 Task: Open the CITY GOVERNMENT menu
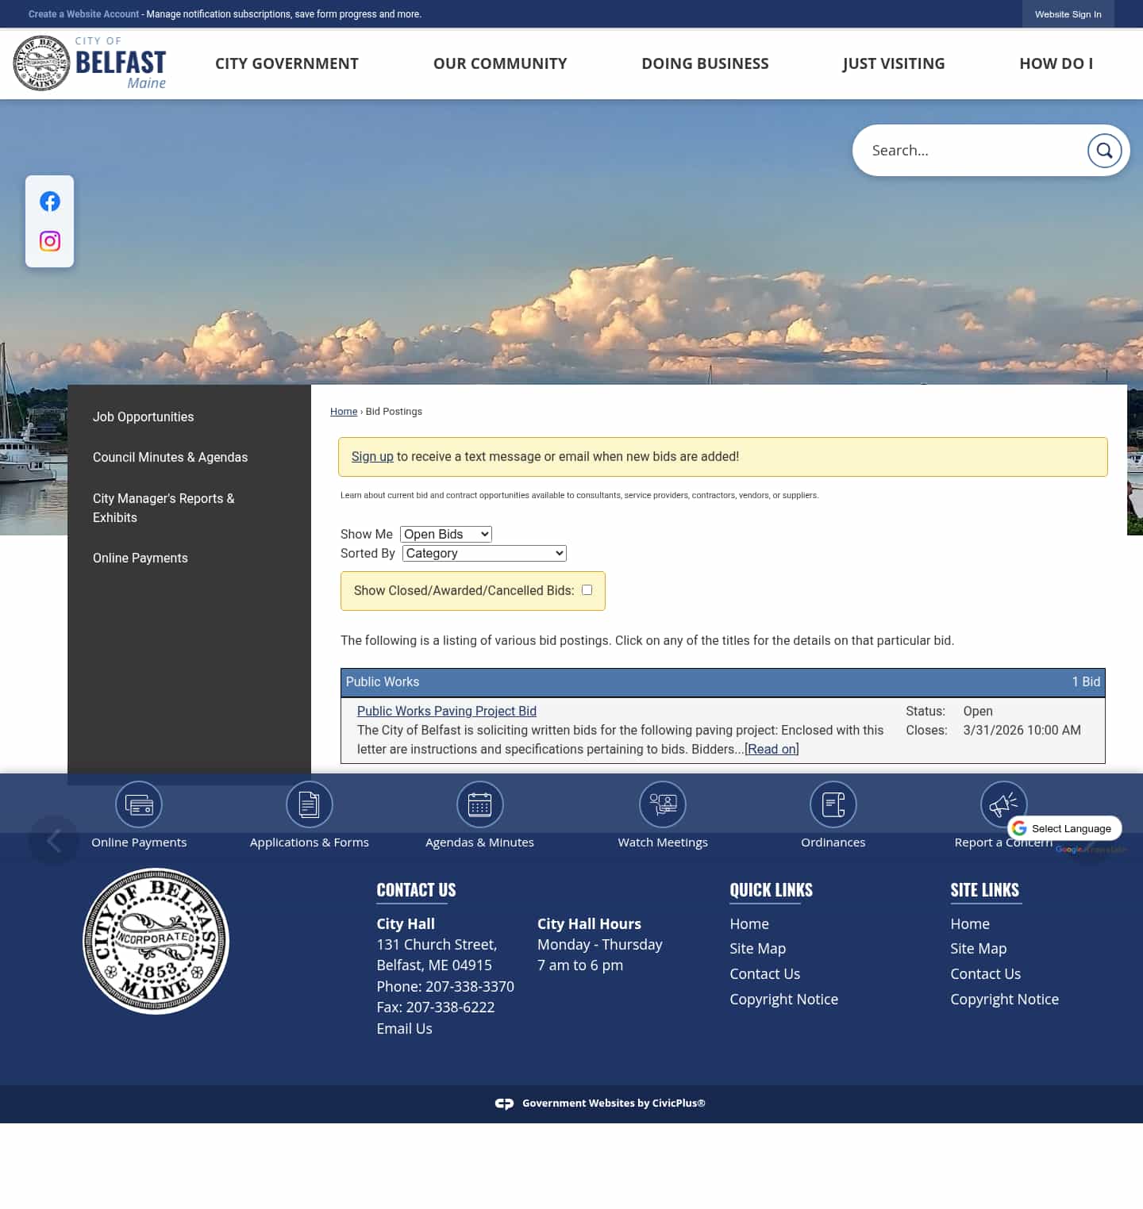[287, 63]
